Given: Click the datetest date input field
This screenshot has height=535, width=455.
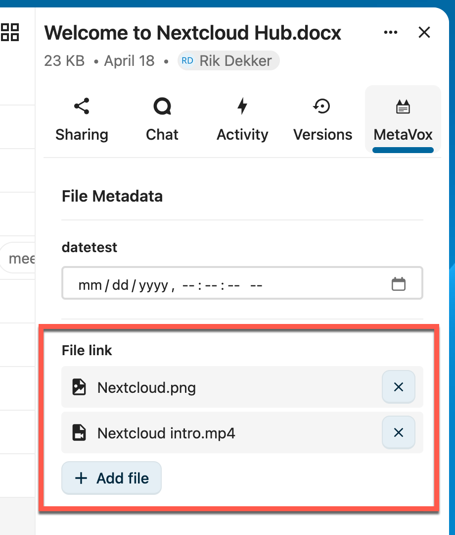Looking at the screenshot, I should click(x=242, y=283).
